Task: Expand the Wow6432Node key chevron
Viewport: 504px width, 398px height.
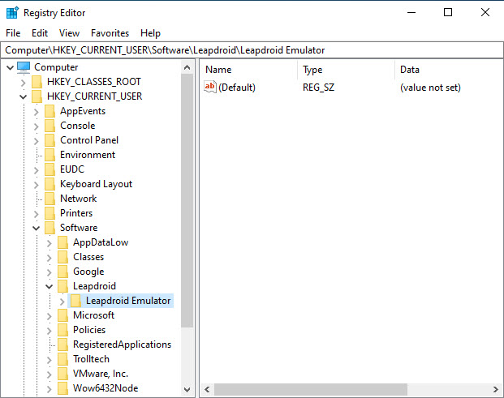Action: (x=49, y=389)
